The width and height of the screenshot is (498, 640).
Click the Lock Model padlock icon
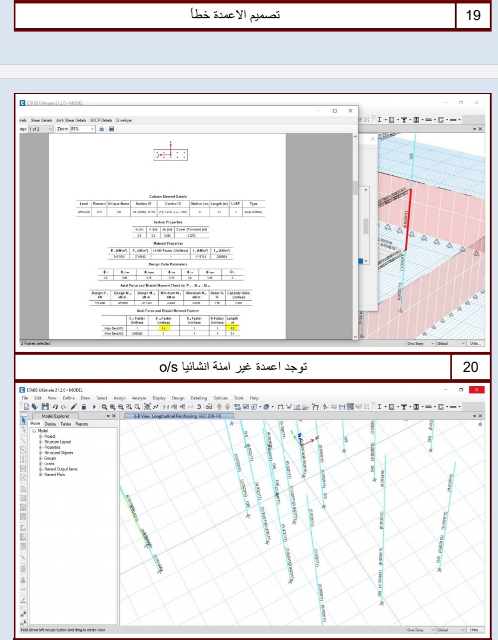[x=84, y=407]
